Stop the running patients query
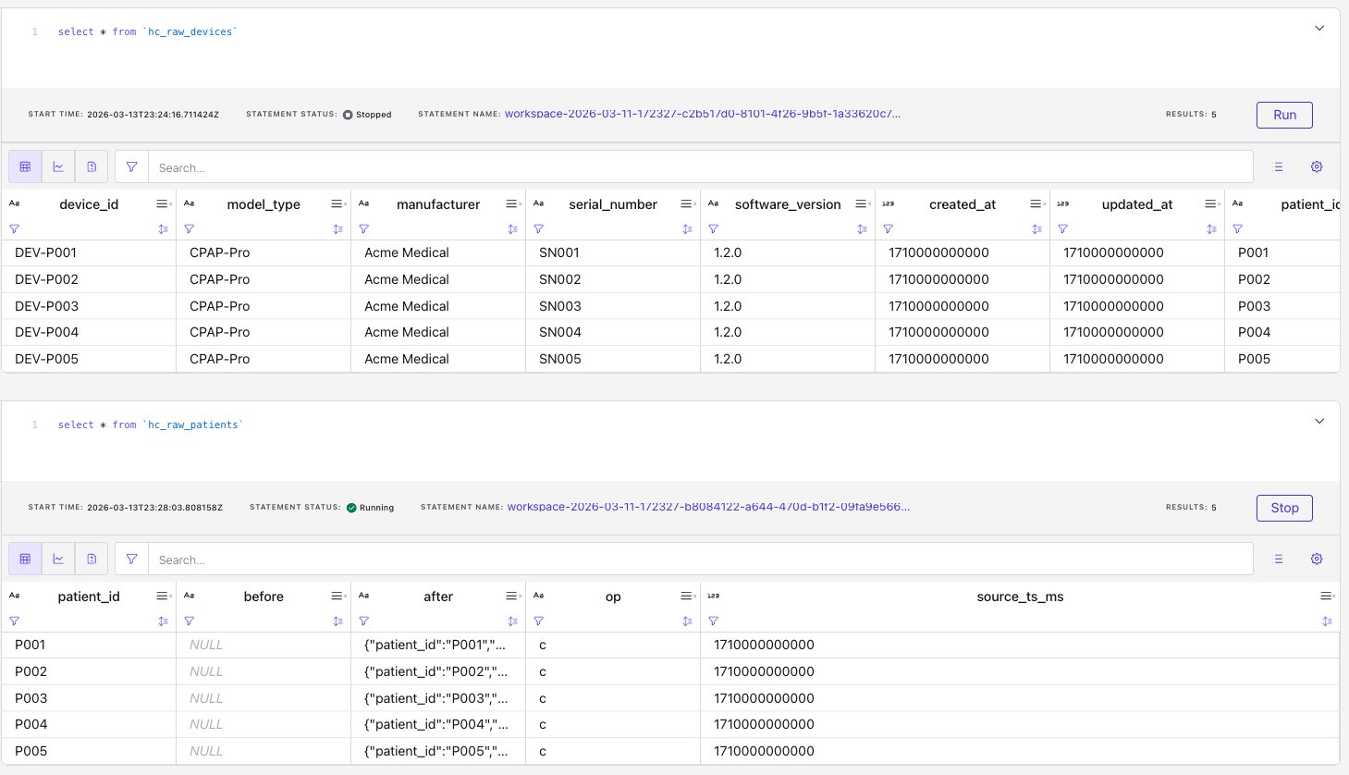 click(1284, 508)
